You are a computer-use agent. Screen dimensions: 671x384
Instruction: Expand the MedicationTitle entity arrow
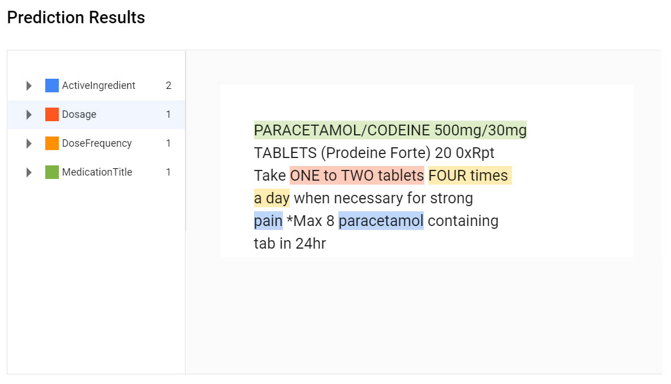tap(29, 173)
